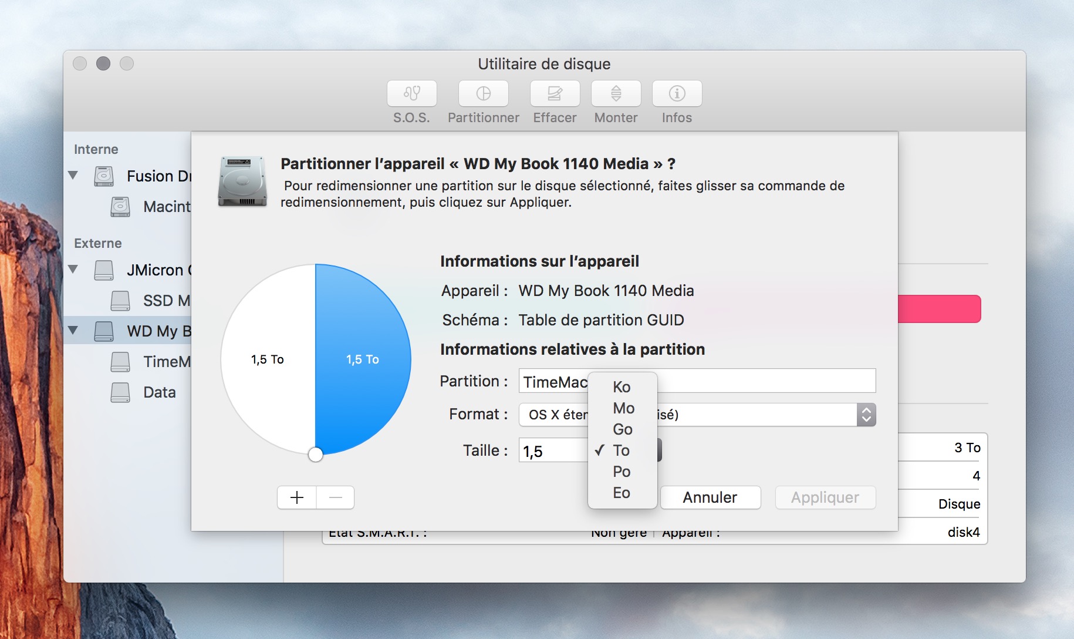This screenshot has width=1074, height=639.
Task: Click the Partition name input field
Action: (x=697, y=381)
